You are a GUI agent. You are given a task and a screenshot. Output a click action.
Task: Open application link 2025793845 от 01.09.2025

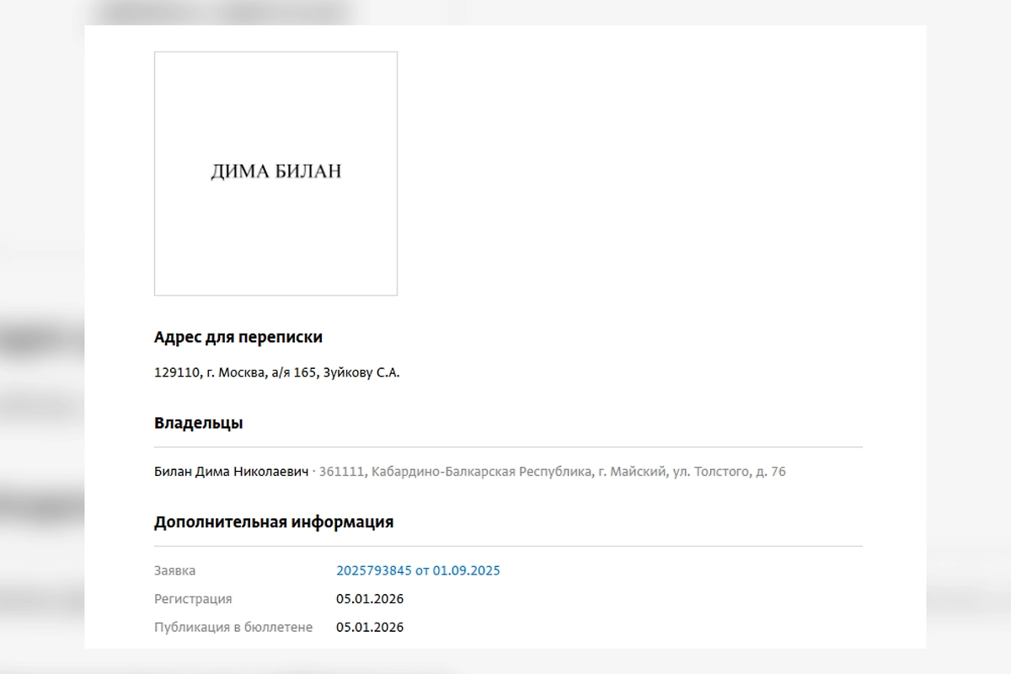point(418,570)
